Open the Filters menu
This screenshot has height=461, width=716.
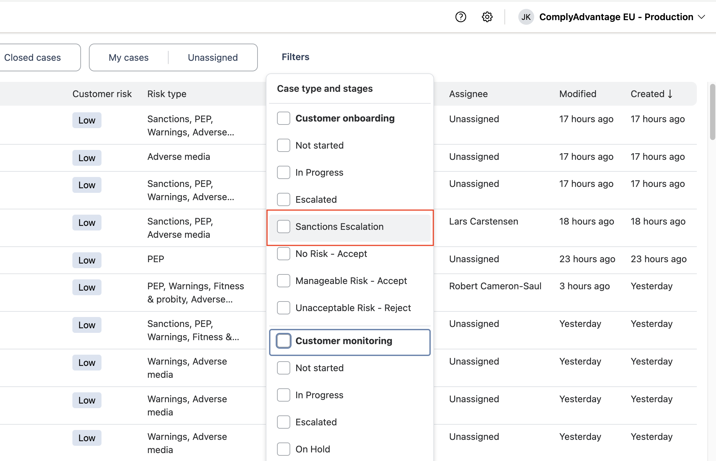click(295, 57)
